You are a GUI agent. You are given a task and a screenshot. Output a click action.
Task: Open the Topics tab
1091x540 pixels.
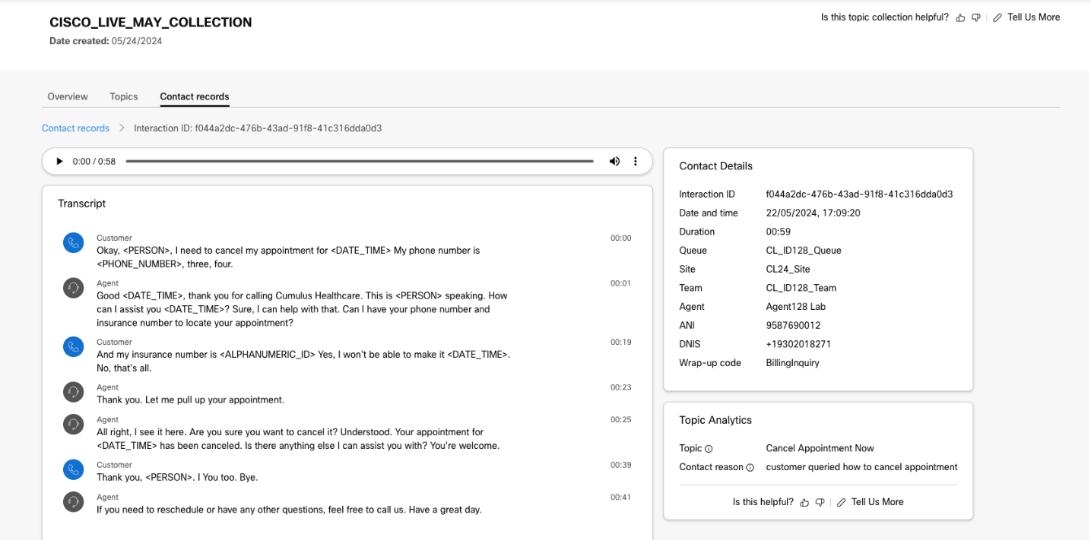point(124,96)
